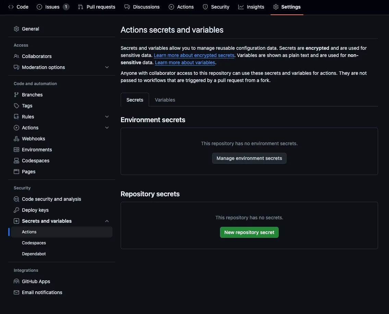Click the Code security and analysis icon
This screenshot has height=314, width=389.
(x=16, y=199)
